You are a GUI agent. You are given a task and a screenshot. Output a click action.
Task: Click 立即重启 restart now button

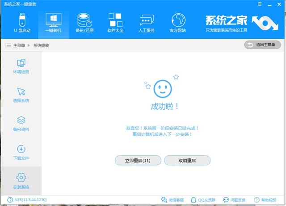pyautogui.click(x=138, y=160)
